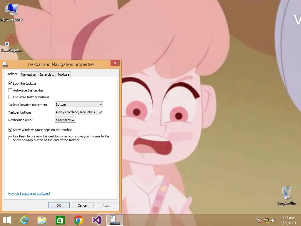The height and width of the screenshot is (226, 301).
Task: Click the Taskbar location on screen label
Action: [x=28, y=105]
